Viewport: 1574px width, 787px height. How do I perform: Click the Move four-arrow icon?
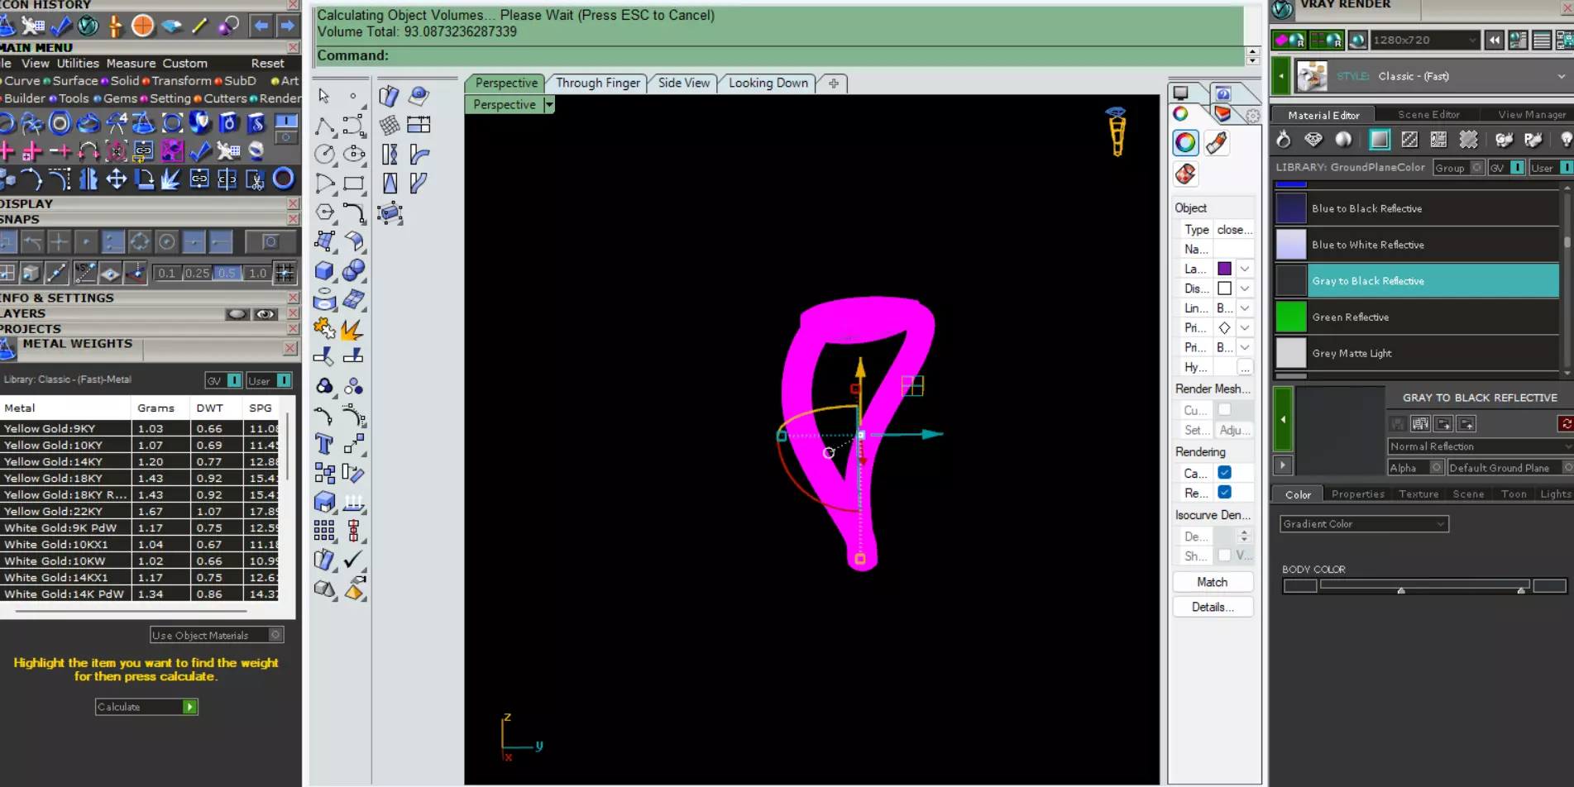pyautogui.click(x=116, y=179)
